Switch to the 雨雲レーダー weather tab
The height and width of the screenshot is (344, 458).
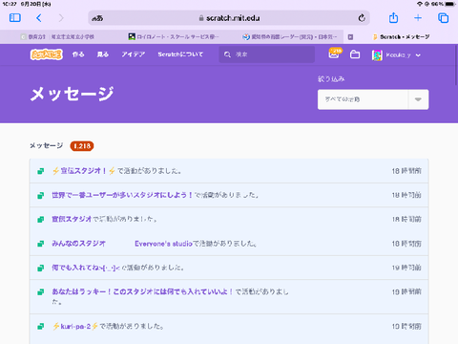pyautogui.click(x=289, y=37)
